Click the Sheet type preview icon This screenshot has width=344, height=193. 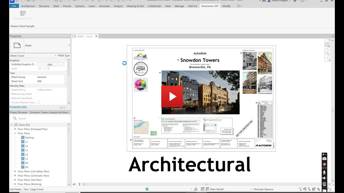click(17, 46)
